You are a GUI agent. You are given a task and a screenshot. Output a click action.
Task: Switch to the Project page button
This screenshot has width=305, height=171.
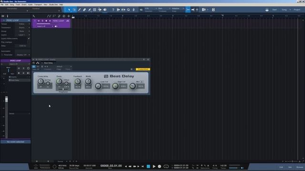click(x=297, y=9)
